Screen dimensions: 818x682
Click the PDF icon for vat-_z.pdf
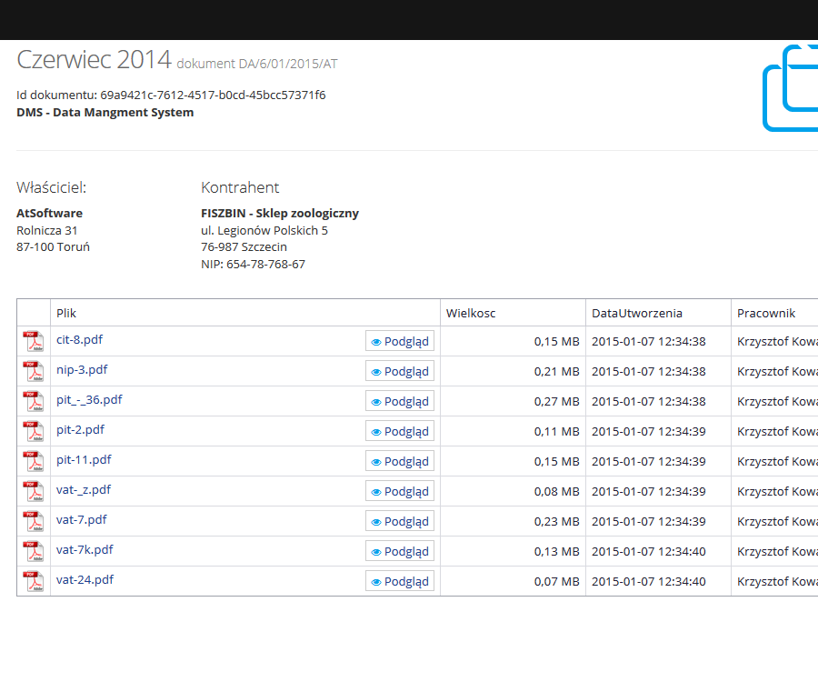(34, 492)
